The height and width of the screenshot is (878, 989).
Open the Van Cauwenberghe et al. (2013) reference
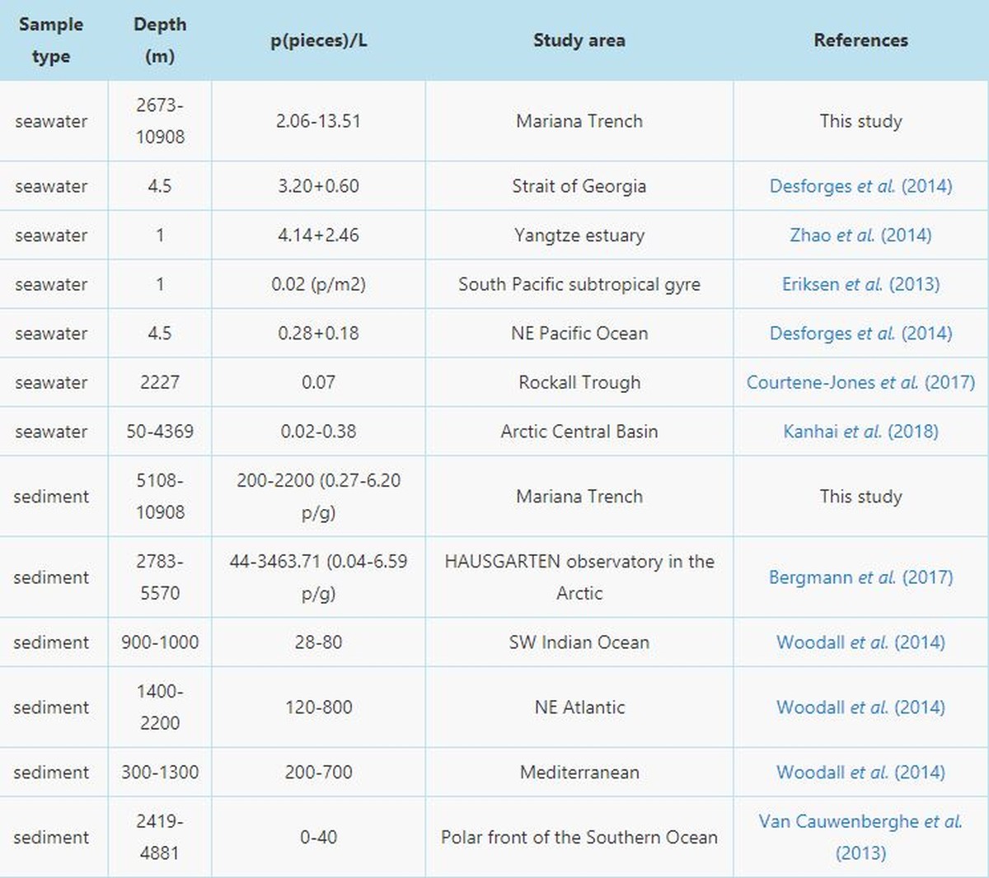pos(860,837)
